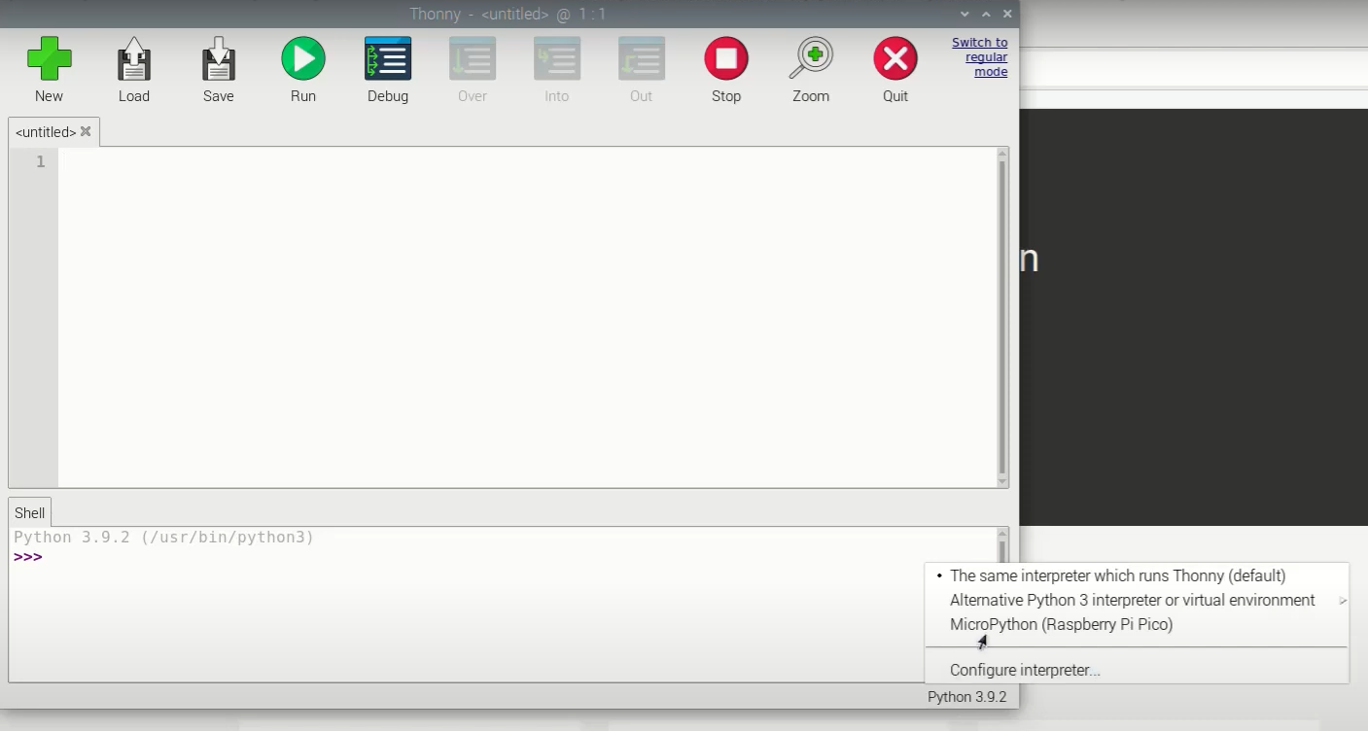1368x731 pixels.
Task: Minimize the Thonny window
Action: (x=965, y=14)
